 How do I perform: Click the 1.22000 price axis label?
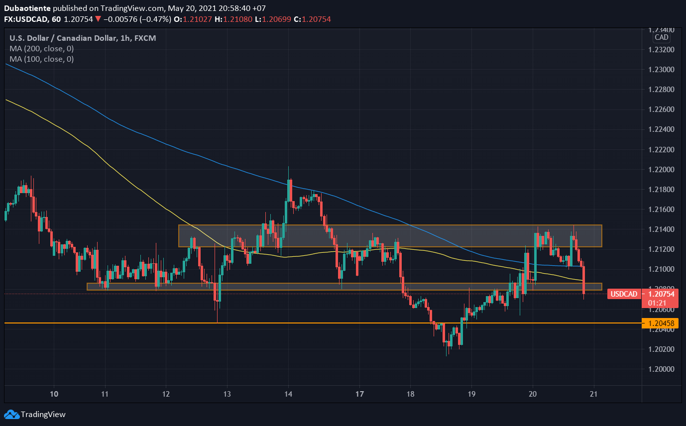point(660,170)
